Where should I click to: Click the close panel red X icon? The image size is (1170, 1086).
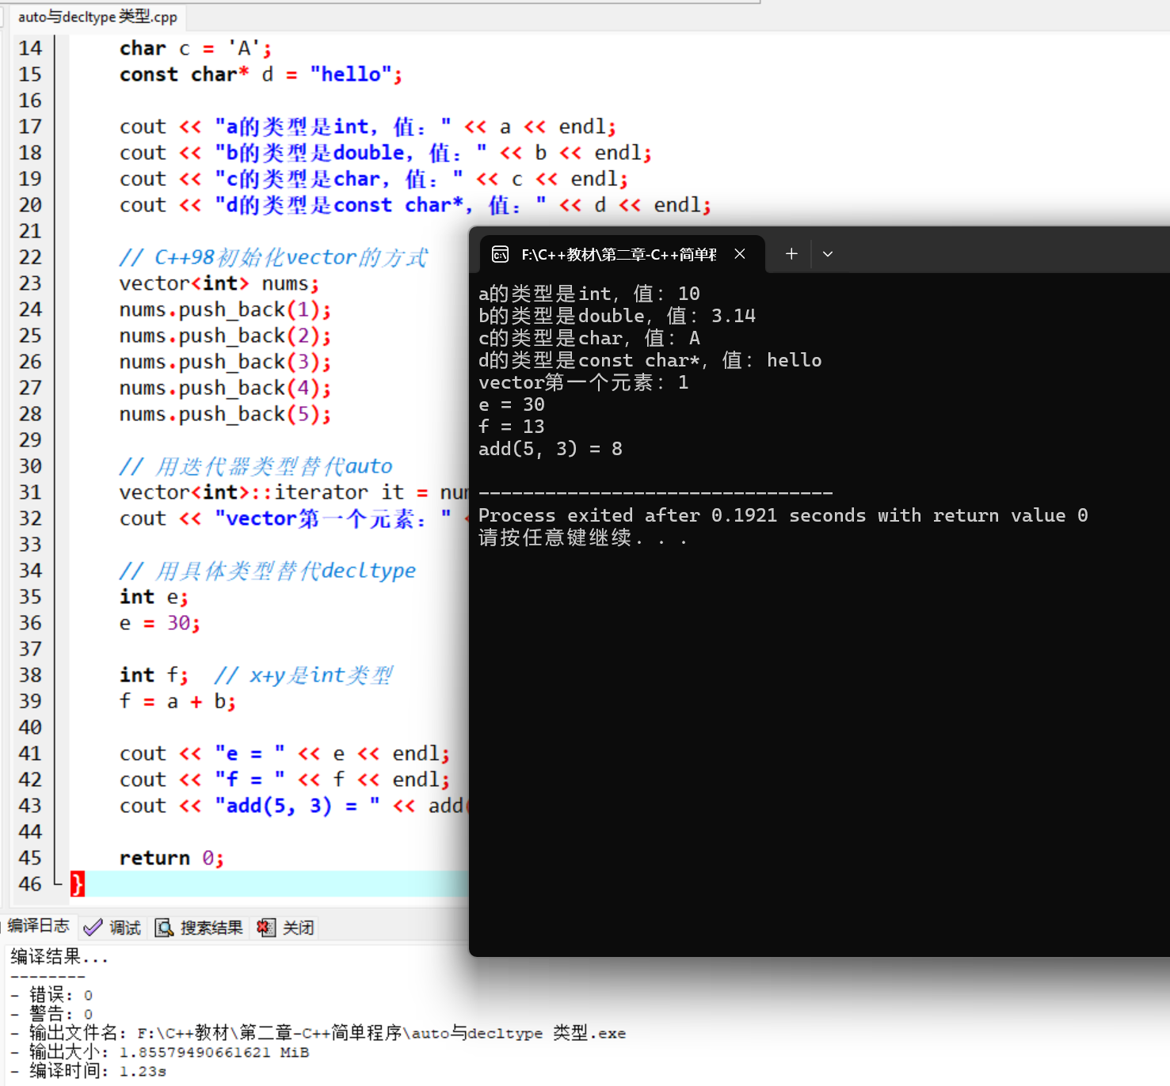[266, 928]
